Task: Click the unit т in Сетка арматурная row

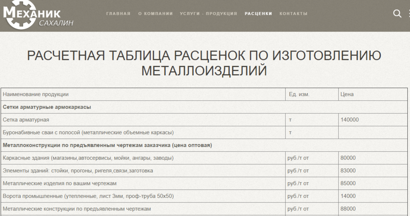Action: pos(290,120)
